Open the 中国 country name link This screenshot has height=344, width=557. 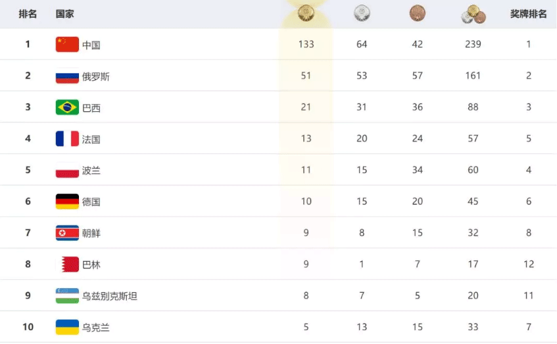[91, 45]
